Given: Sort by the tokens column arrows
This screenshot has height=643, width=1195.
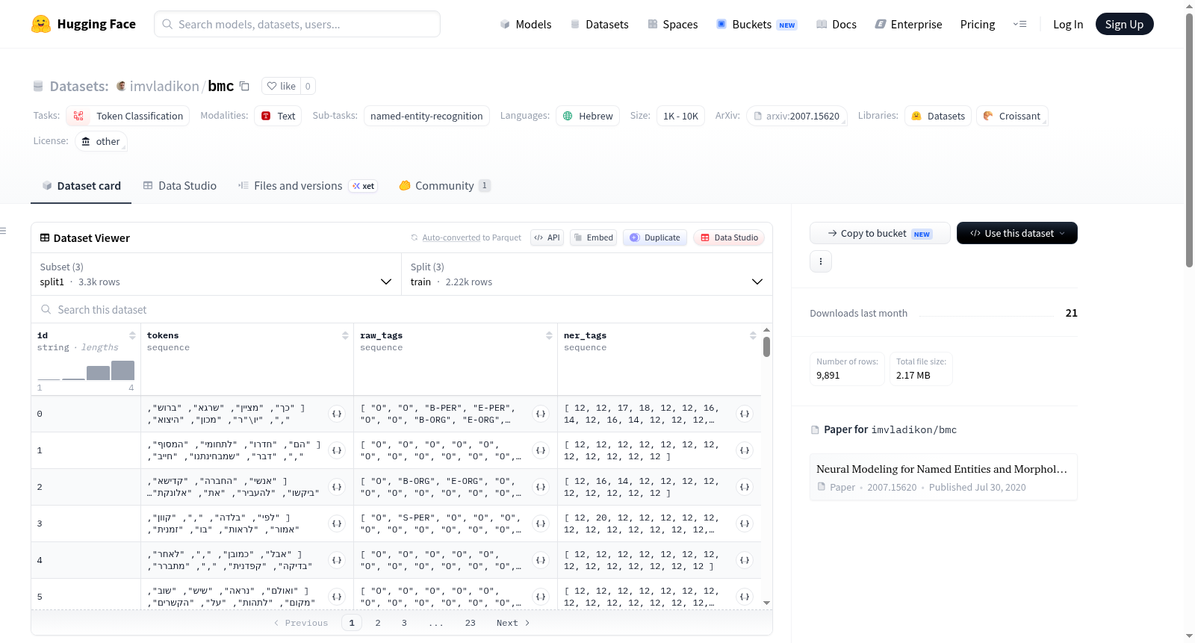Looking at the screenshot, I should [x=345, y=335].
